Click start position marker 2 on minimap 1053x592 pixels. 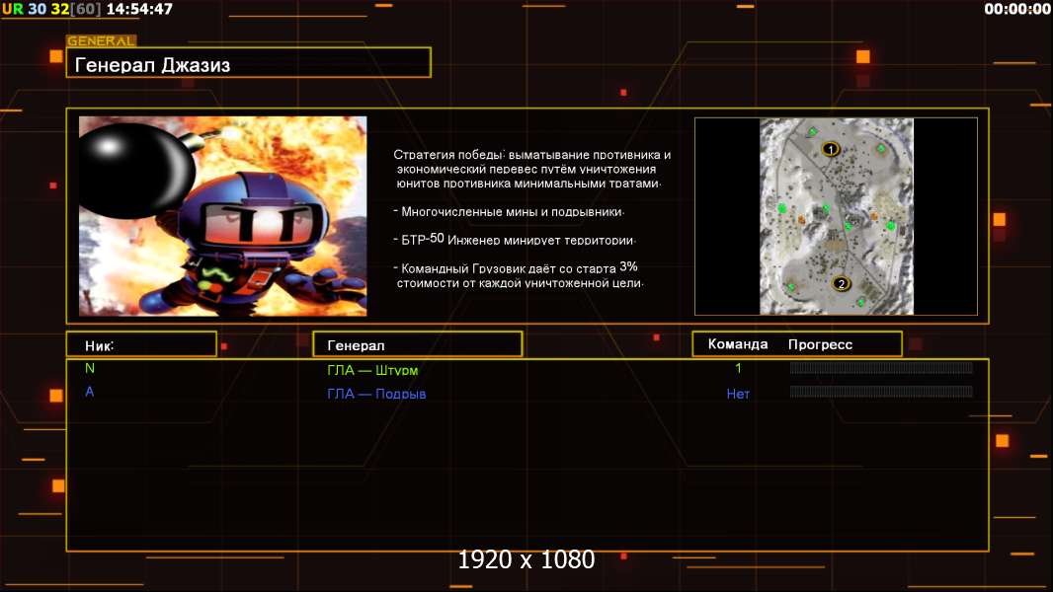tap(841, 283)
